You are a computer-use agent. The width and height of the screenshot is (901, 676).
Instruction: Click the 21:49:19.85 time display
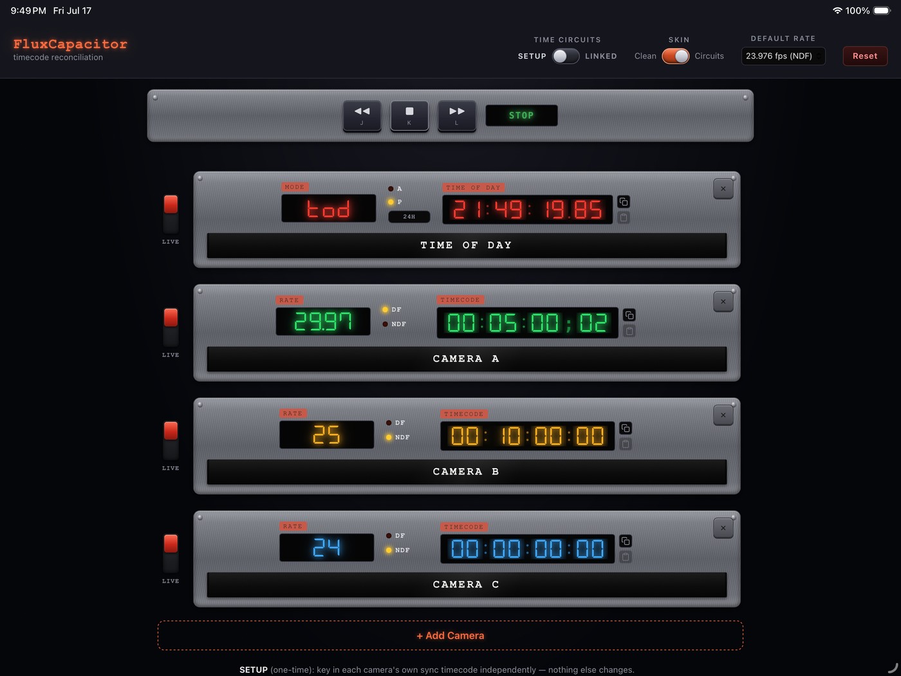tap(528, 209)
